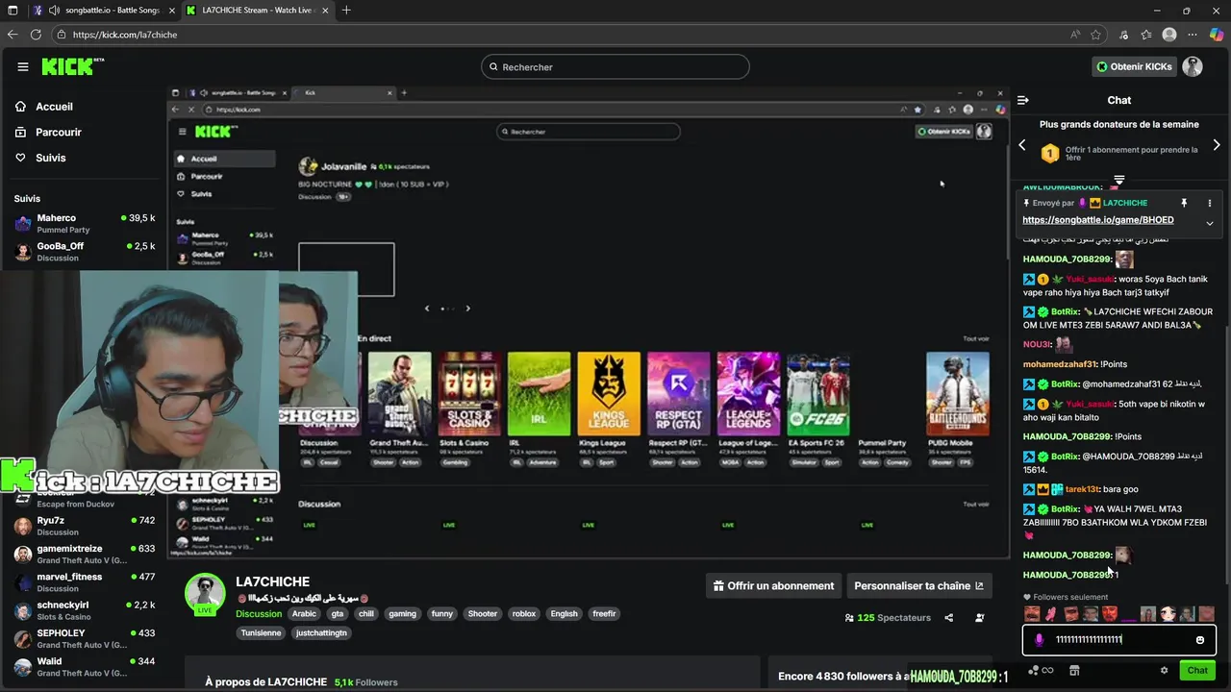Open the songbattle.io pinned link
Viewport: 1231px width, 692px height.
click(1098, 220)
